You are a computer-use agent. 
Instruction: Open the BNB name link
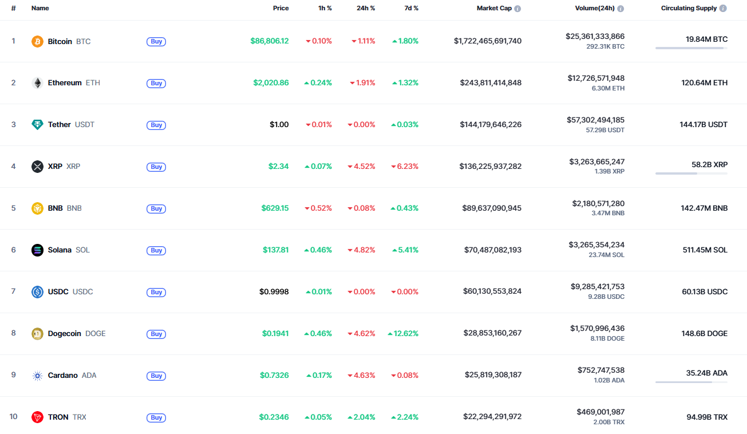pyautogui.click(x=56, y=208)
